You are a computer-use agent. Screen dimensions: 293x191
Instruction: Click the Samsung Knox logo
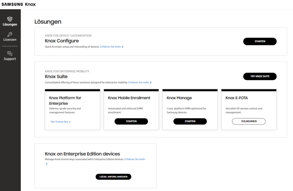coord(19,4)
